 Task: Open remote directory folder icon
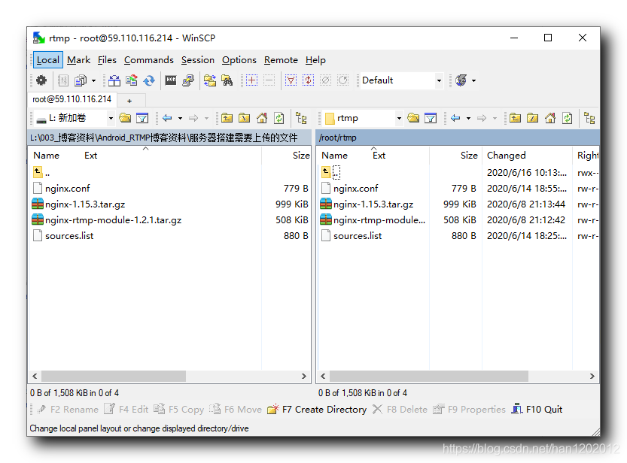click(x=413, y=118)
